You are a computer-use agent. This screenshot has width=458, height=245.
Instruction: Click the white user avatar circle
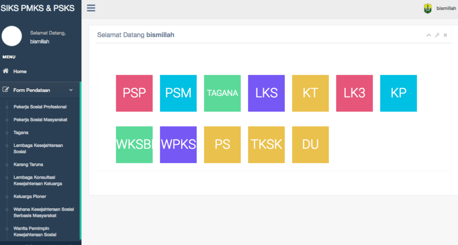[x=12, y=36]
